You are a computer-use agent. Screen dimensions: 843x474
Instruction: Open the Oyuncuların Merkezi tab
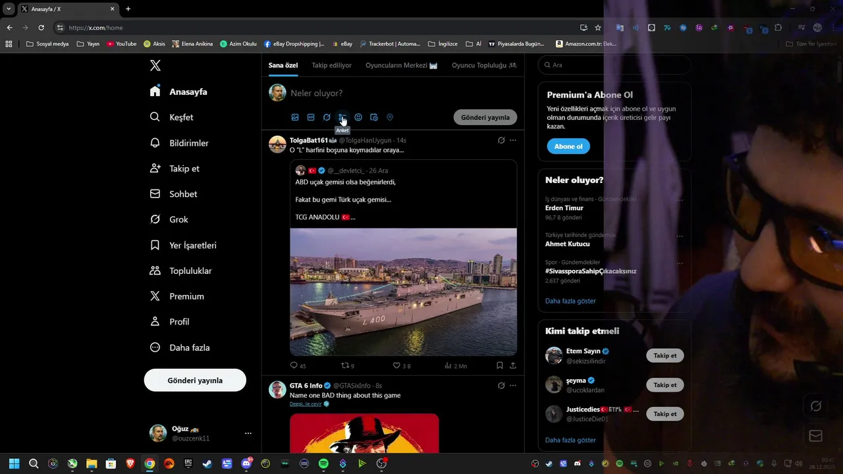[402, 65]
